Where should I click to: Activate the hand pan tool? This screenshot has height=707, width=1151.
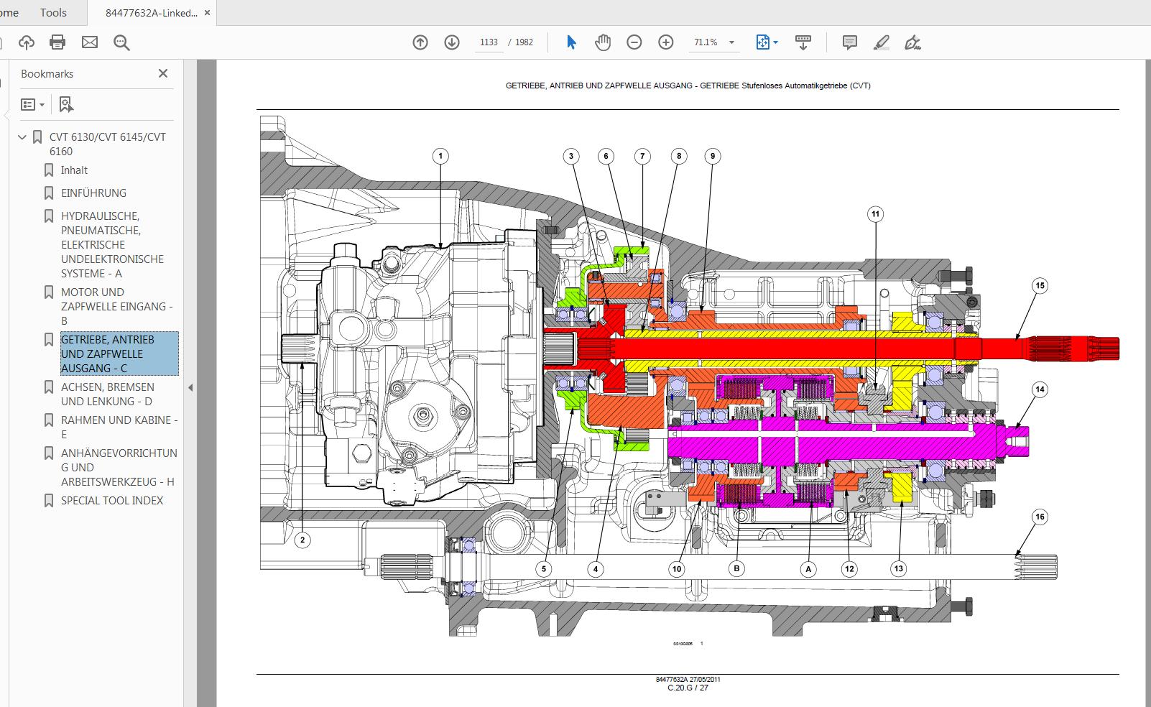click(603, 43)
